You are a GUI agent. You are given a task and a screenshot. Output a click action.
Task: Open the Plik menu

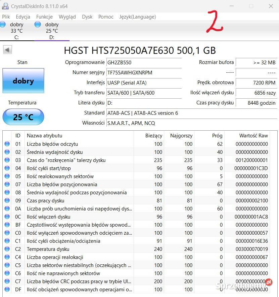[x=6, y=17]
